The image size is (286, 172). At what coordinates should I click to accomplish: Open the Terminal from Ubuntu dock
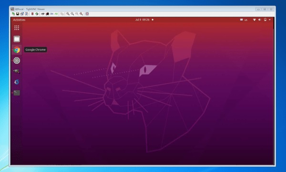[x=17, y=93]
